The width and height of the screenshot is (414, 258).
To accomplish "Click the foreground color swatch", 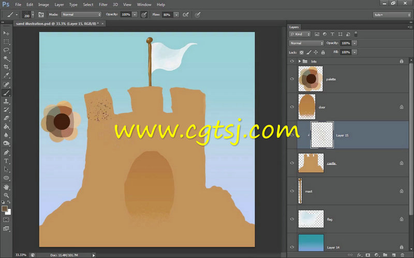I will click(5, 208).
